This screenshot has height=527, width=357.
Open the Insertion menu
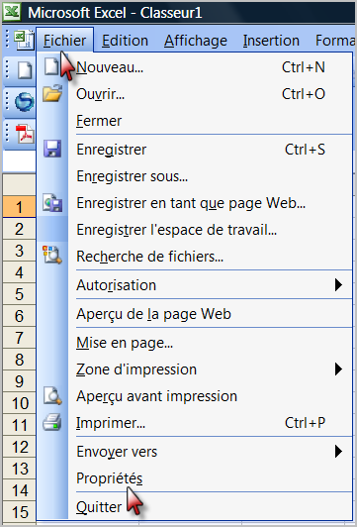tap(271, 41)
